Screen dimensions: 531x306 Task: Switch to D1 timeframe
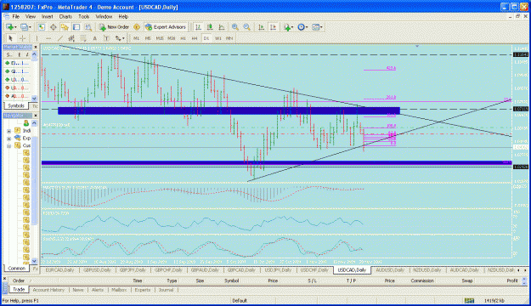[x=206, y=38]
